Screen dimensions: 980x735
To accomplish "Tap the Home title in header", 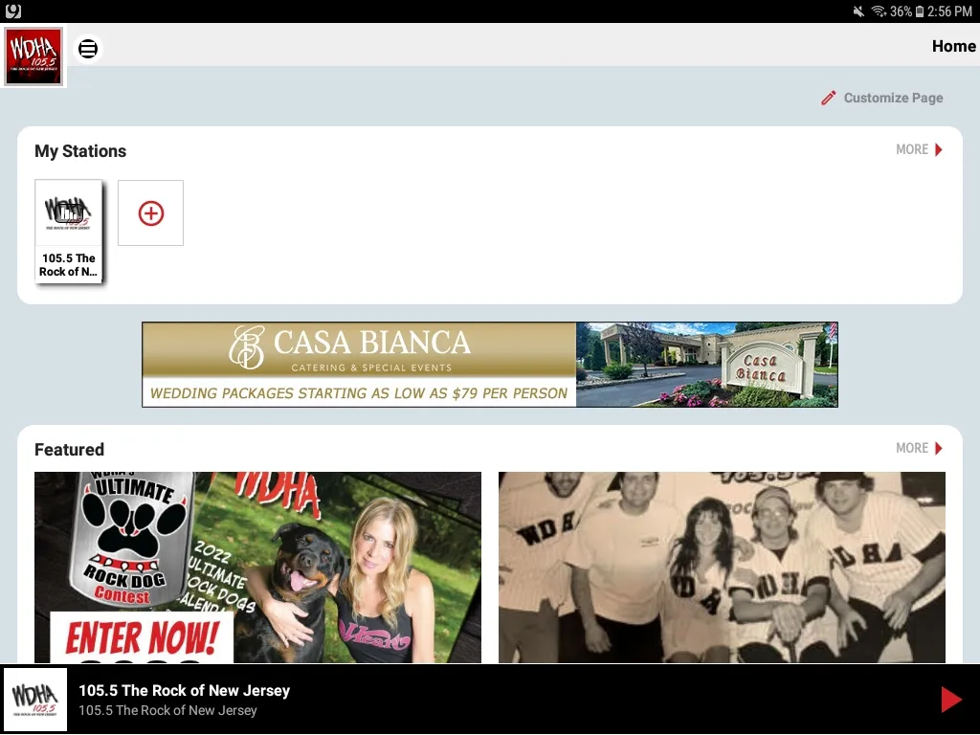I will 953,46.
